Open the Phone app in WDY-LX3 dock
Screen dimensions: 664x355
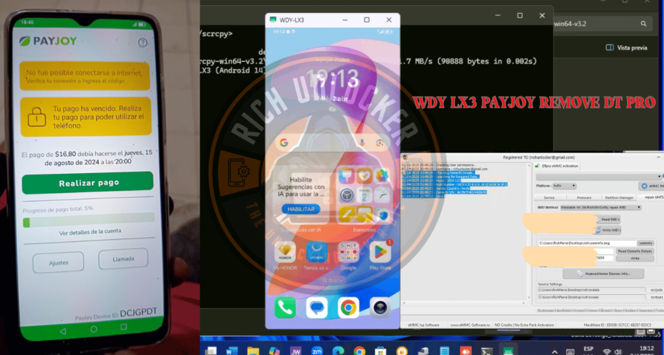pos(285,308)
